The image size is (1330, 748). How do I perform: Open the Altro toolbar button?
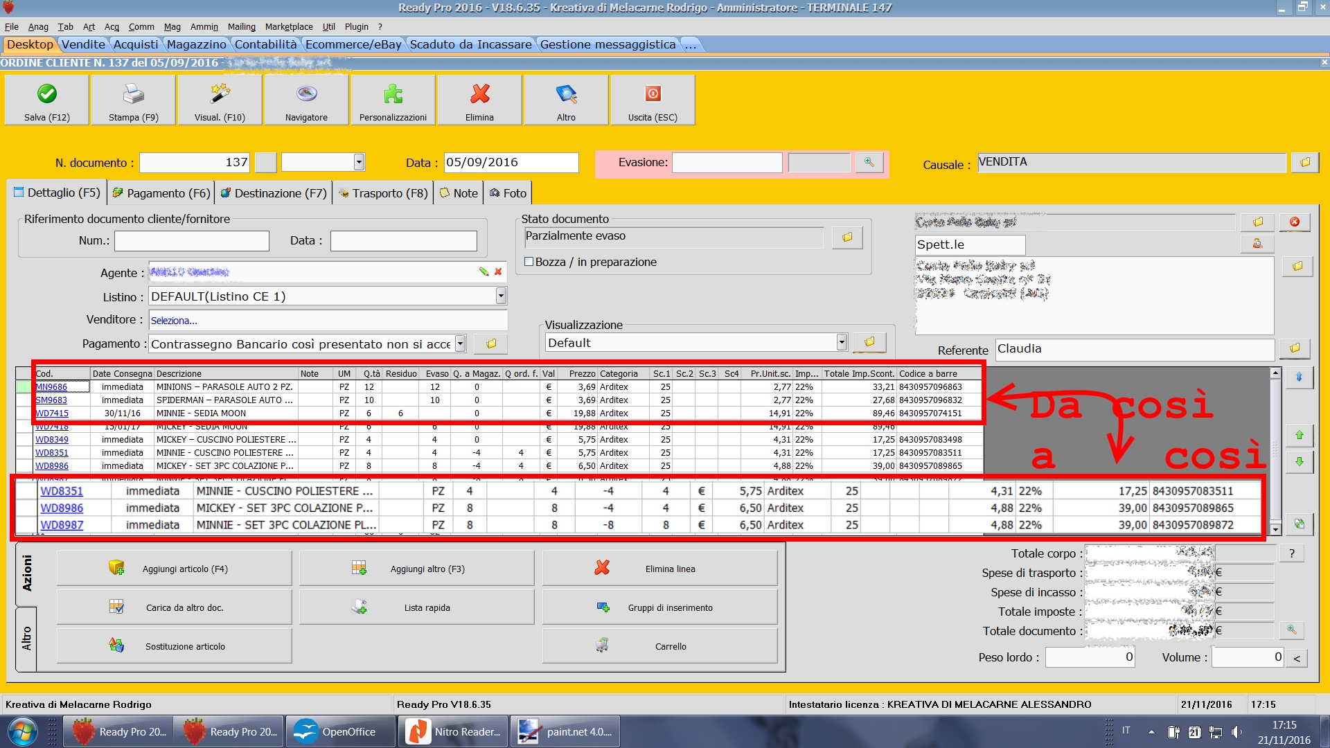click(x=566, y=100)
